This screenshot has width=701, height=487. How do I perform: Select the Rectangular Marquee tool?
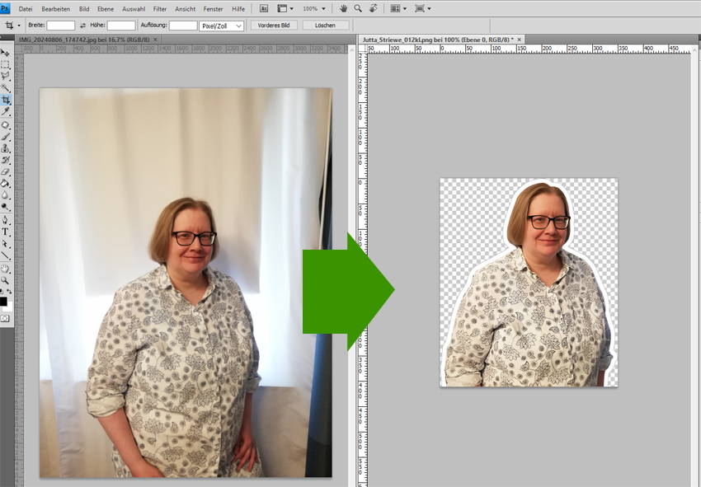(5, 65)
